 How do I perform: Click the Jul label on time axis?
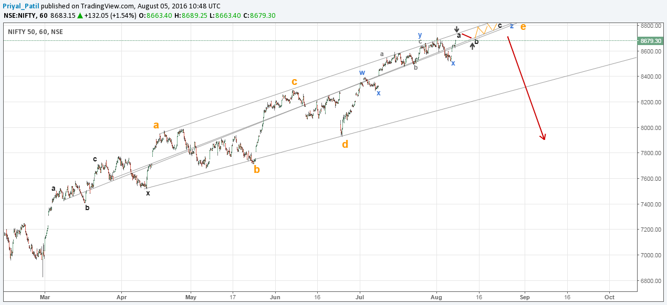360,296
